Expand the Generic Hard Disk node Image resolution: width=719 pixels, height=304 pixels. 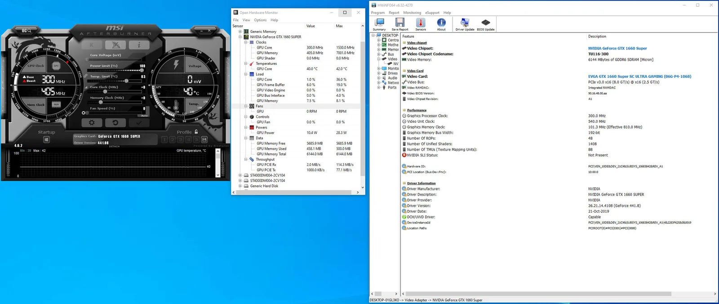240,186
